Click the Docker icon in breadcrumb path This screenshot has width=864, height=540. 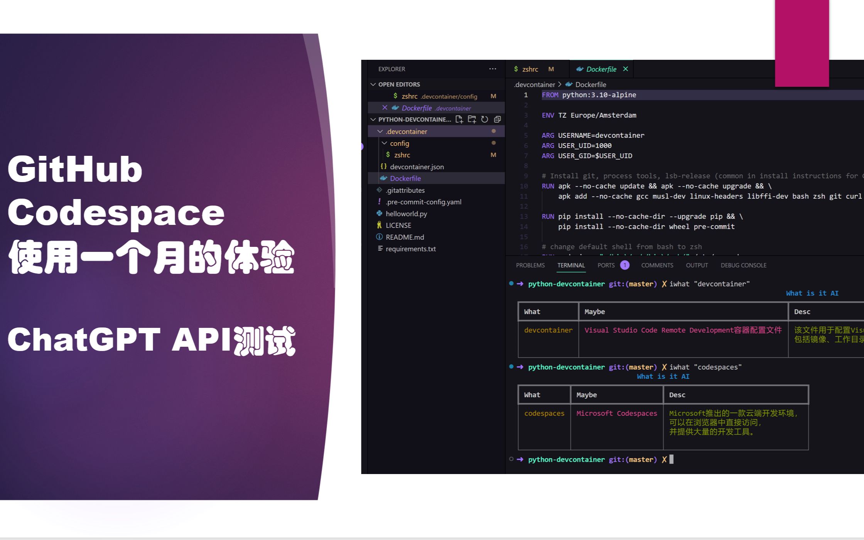pyautogui.click(x=569, y=84)
